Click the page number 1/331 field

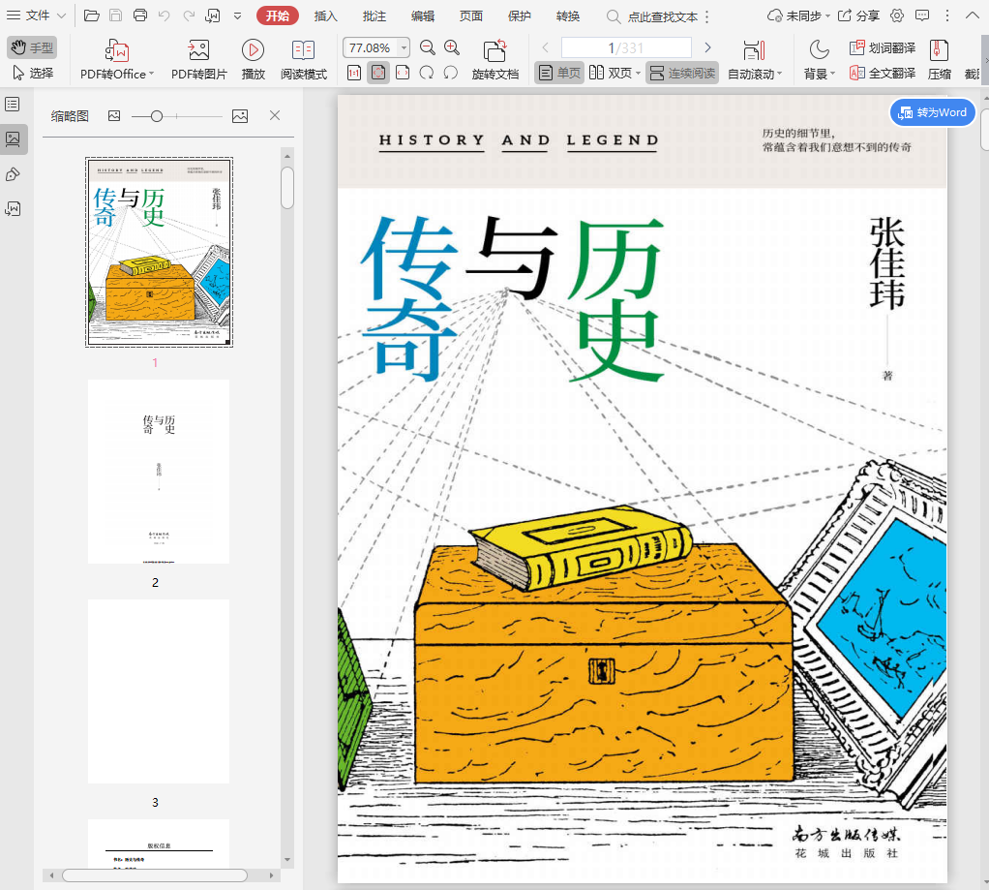[626, 47]
